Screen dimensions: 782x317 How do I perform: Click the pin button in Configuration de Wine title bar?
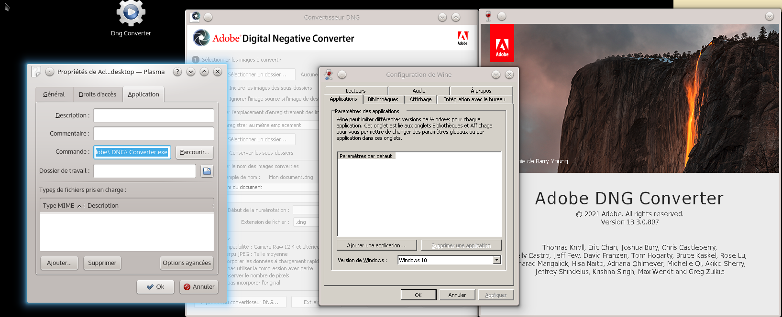(x=342, y=74)
